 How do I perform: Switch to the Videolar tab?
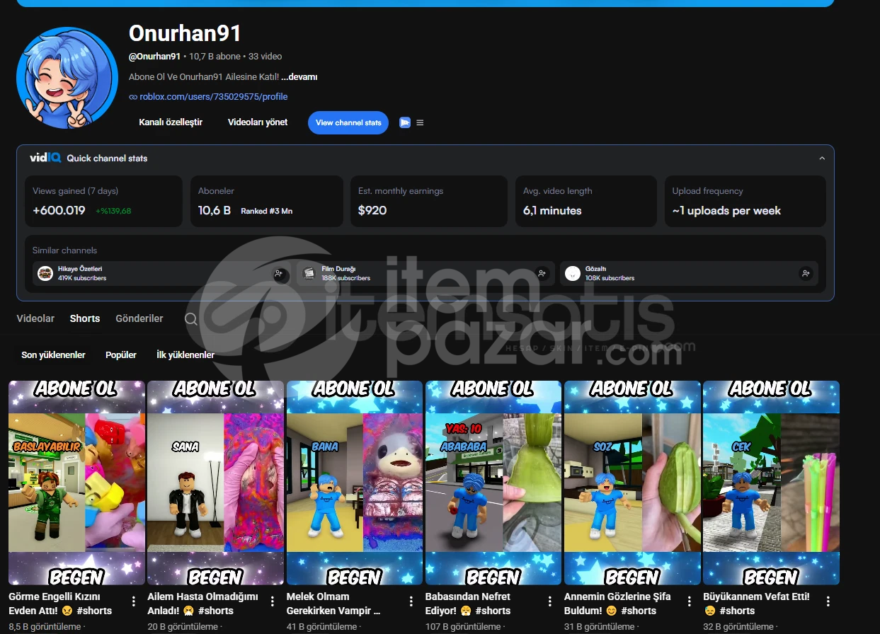coord(35,318)
